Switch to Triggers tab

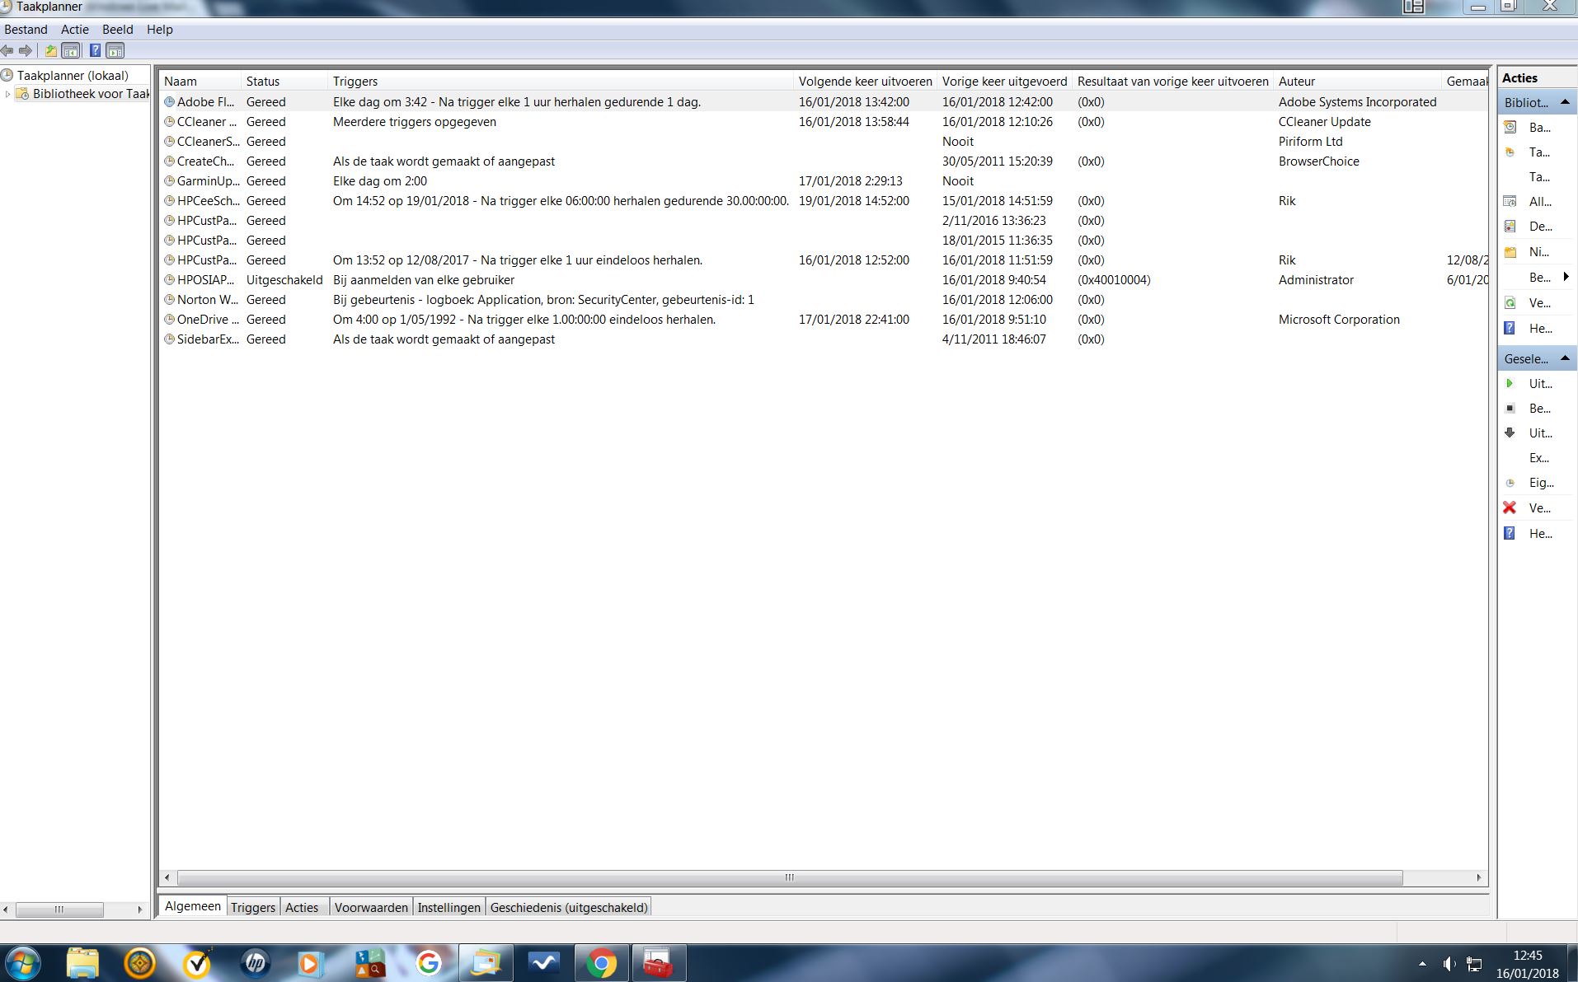pyautogui.click(x=253, y=907)
